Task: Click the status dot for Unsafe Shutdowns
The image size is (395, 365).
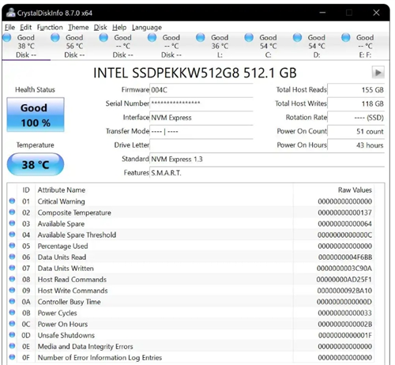Action: (12, 335)
